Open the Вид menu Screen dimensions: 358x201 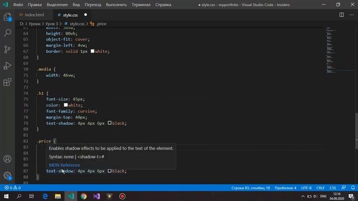tap(76, 4)
